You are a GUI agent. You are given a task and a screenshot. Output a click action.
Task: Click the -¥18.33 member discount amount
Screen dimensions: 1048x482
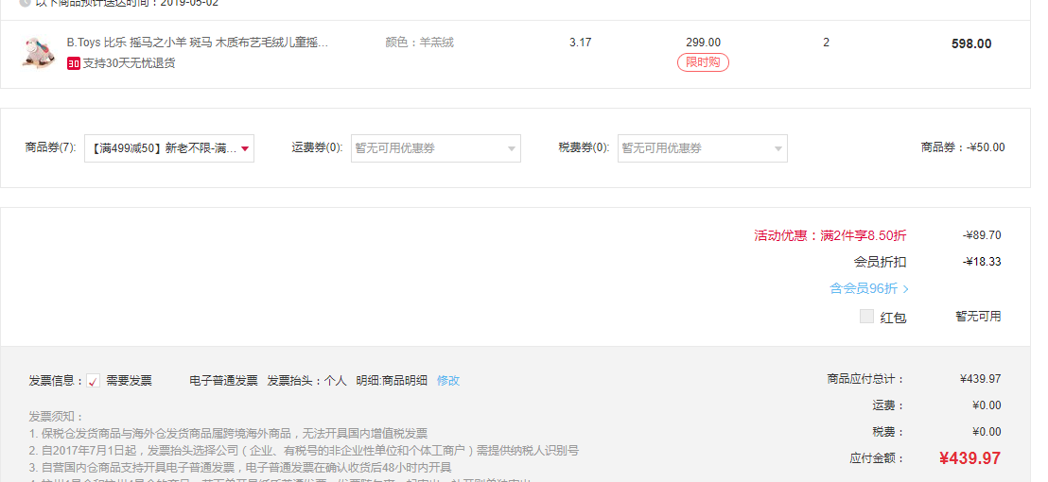point(982,262)
